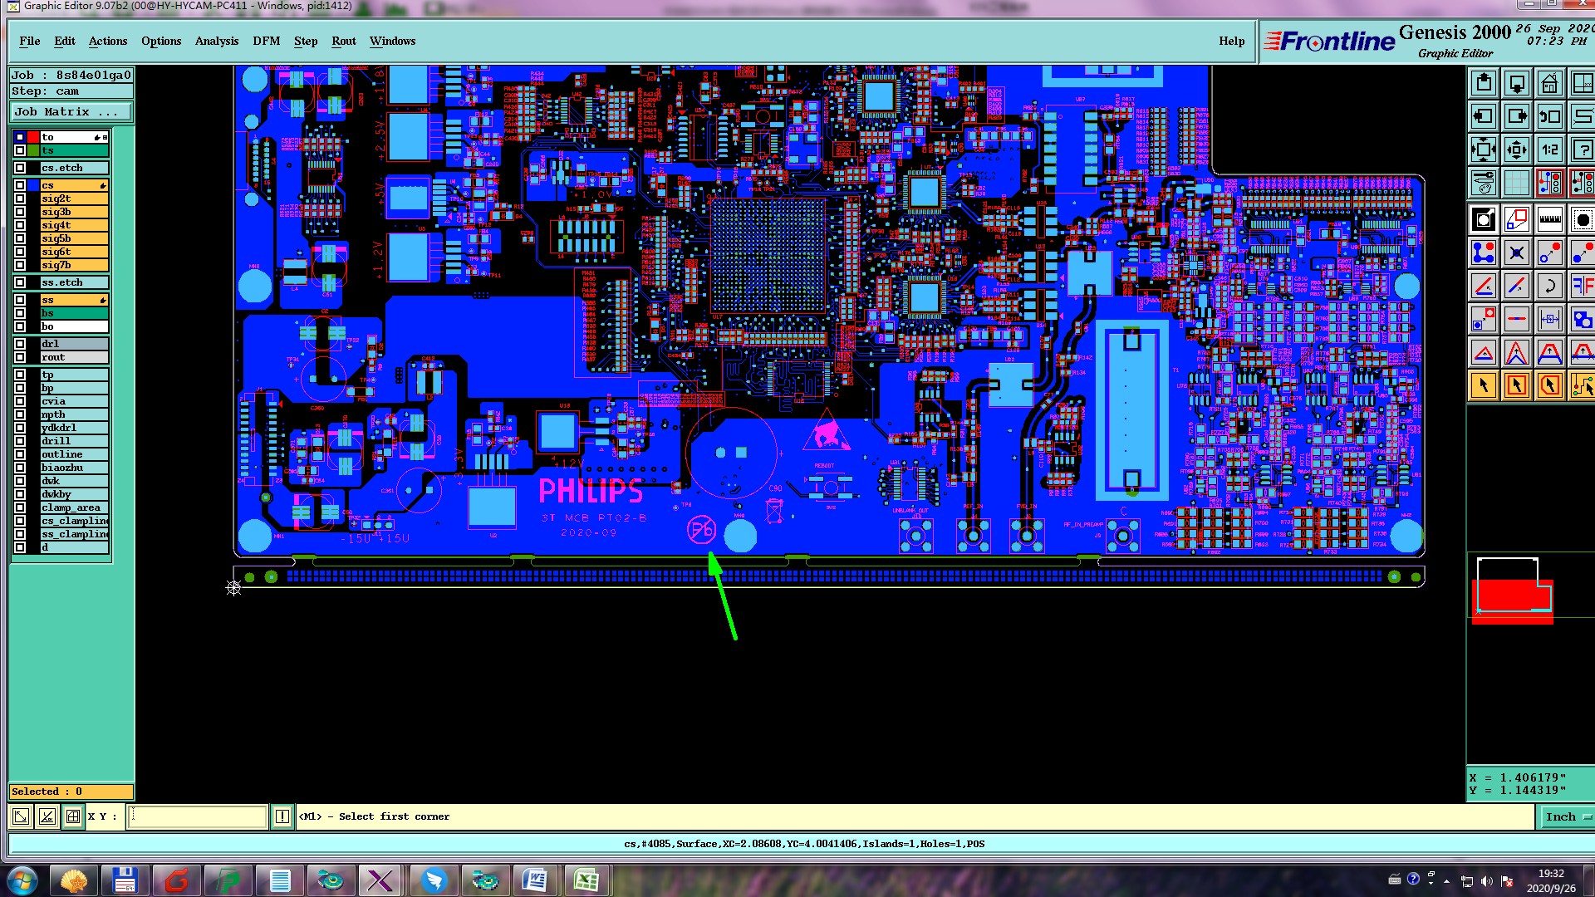Open the Rout menu

(x=343, y=41)
